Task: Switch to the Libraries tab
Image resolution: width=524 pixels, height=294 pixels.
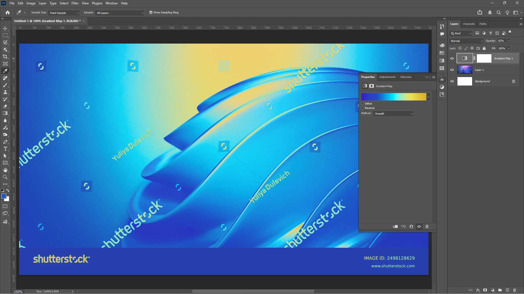Action: 406,77
